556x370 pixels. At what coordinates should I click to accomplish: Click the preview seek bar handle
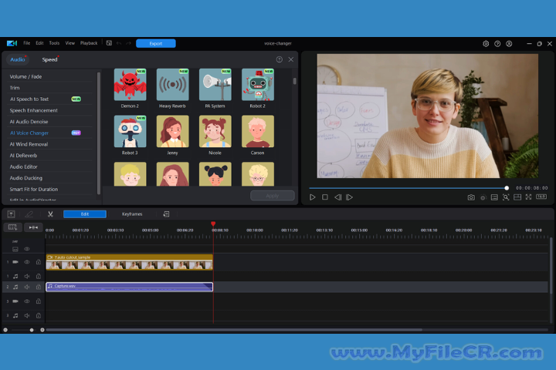click(x=507, y=188)
